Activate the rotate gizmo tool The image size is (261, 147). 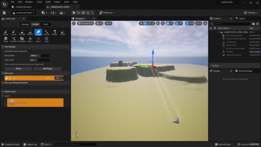click(x=149, y=23)
